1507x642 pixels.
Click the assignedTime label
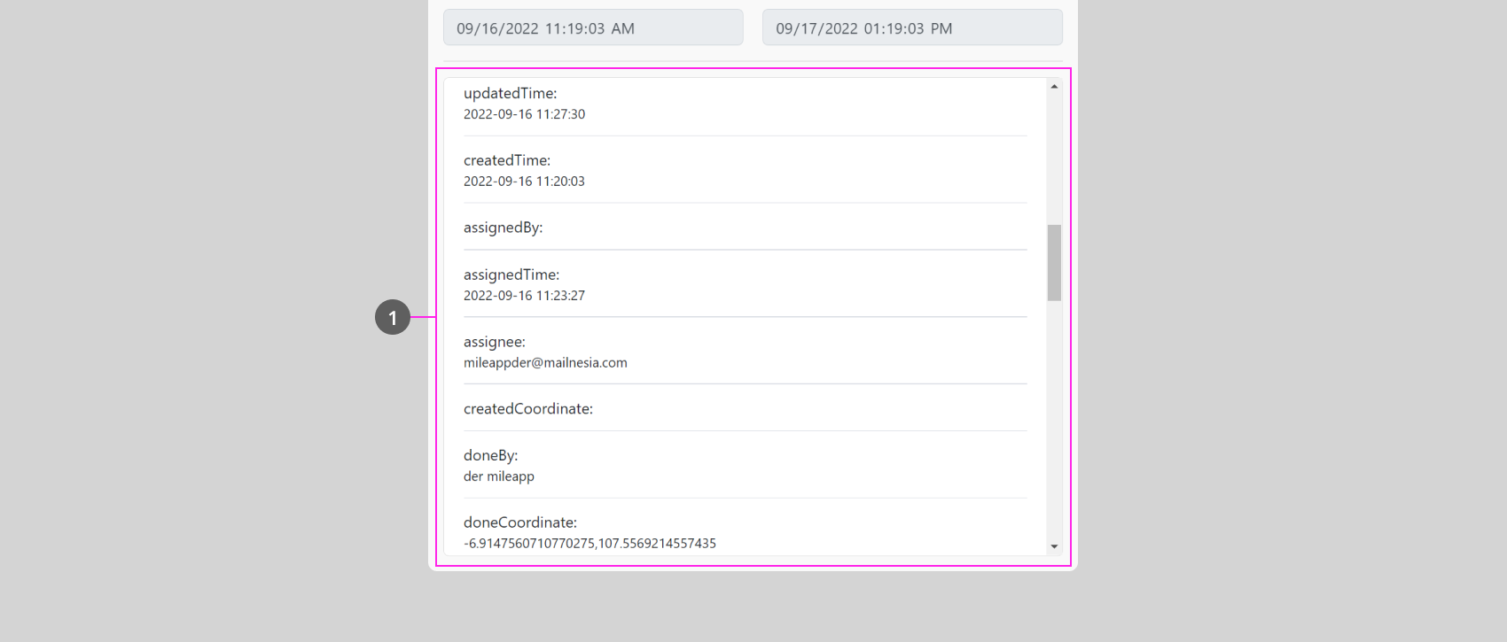point(511,275)
